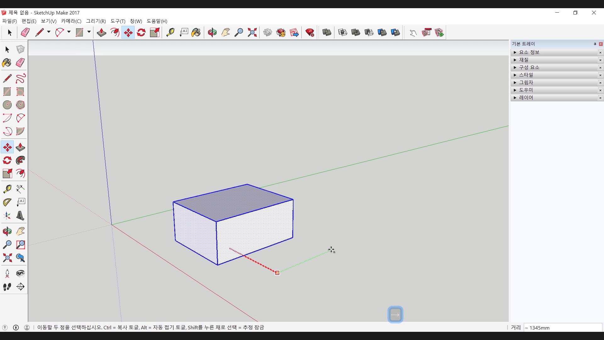Select the Follow Me tool in left palette
This screenshot has height=340, width=604.
[20, 161]
